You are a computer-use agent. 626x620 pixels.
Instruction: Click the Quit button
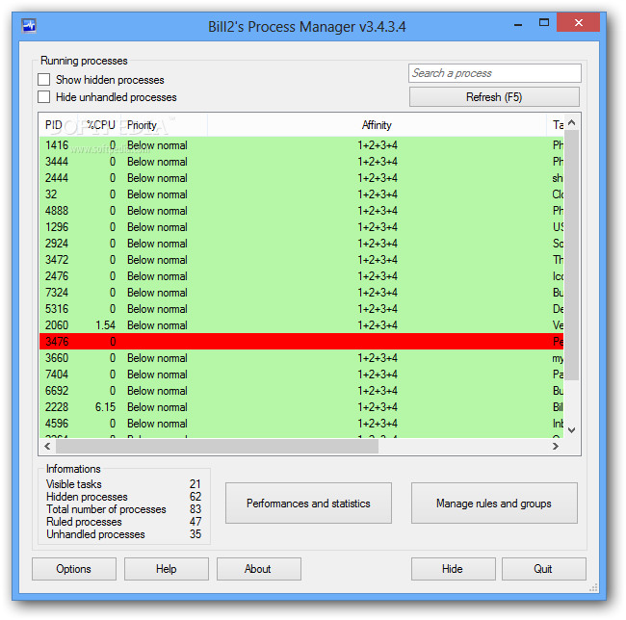click(x=543, y=569)
